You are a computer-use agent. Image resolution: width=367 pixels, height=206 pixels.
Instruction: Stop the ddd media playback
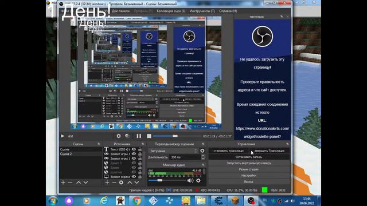149,136
